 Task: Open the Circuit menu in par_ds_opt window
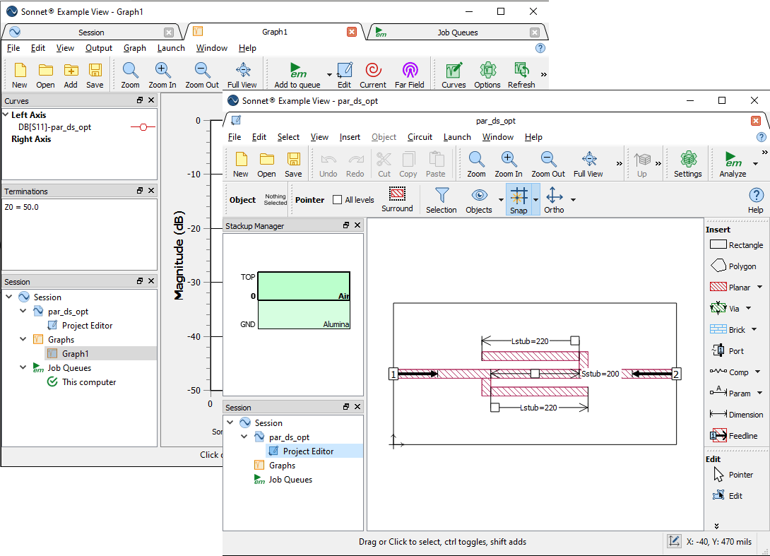tap(420, 137)
